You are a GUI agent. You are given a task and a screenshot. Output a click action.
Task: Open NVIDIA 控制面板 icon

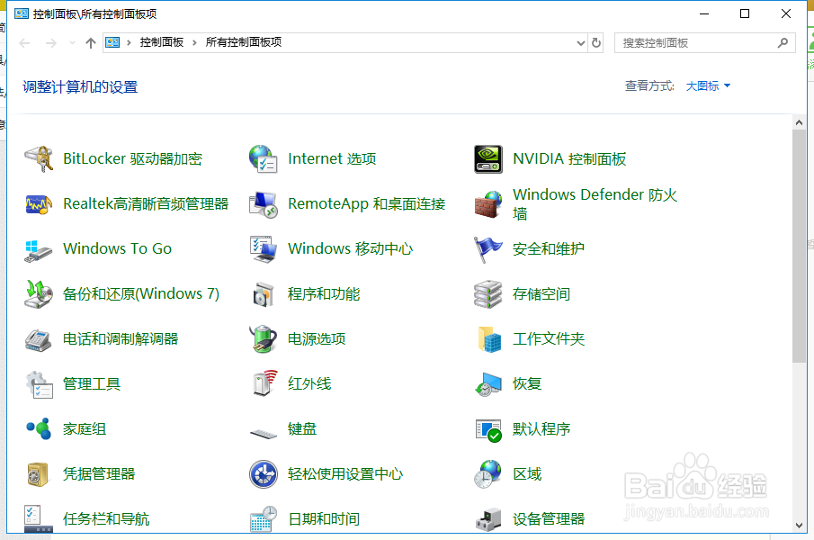coord(488,159)
